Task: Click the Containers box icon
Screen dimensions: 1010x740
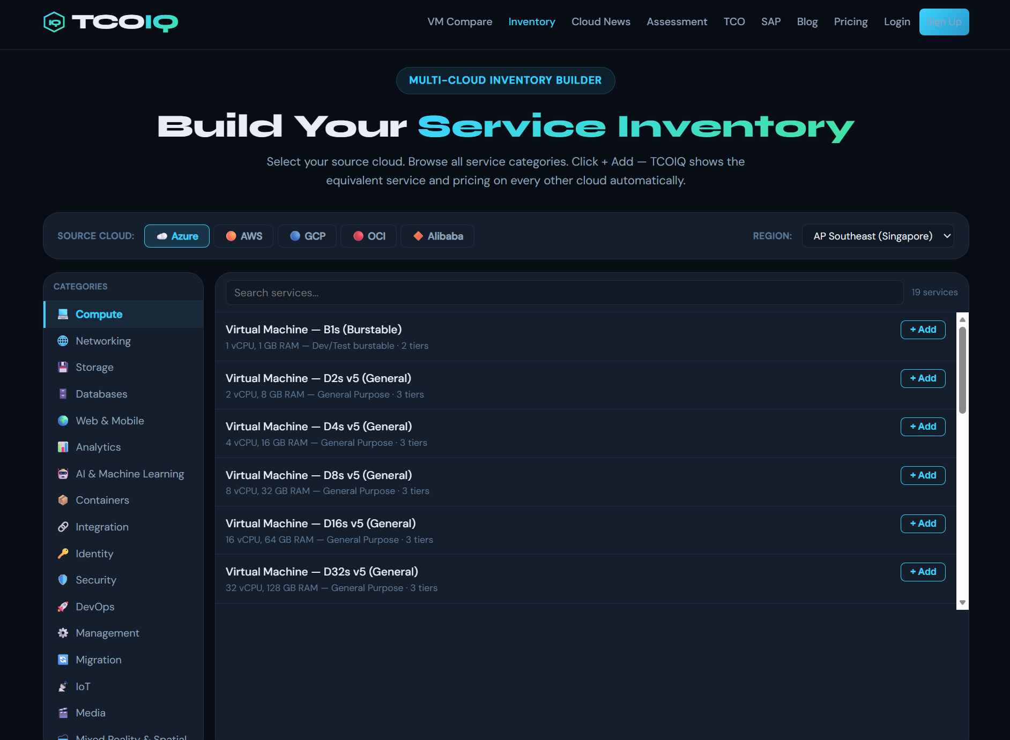Action: click(x=63, y=500)
